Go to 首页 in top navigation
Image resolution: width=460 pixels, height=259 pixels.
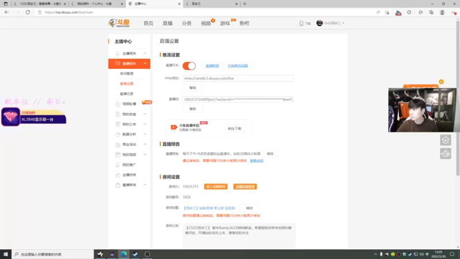(x=148, y=23)
